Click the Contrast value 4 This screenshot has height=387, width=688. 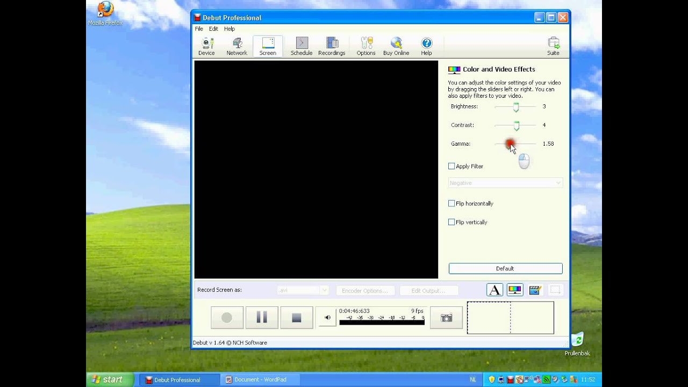pos(544,125)
